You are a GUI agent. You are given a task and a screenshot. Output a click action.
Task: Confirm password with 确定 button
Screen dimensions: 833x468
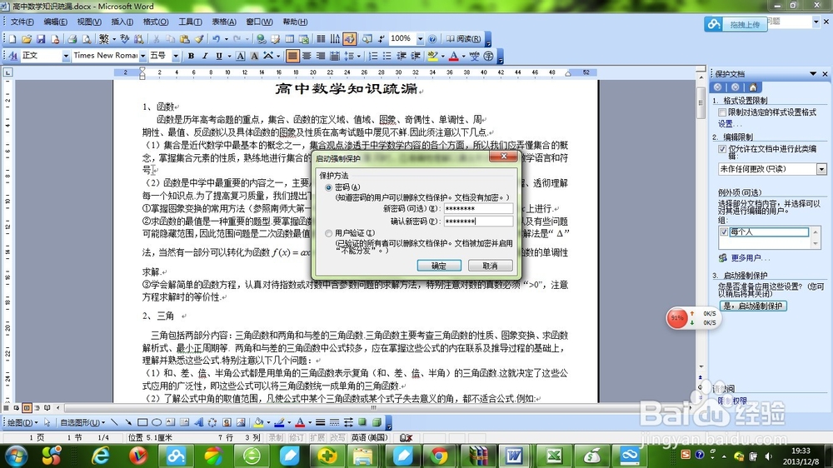tap(439, 266)
